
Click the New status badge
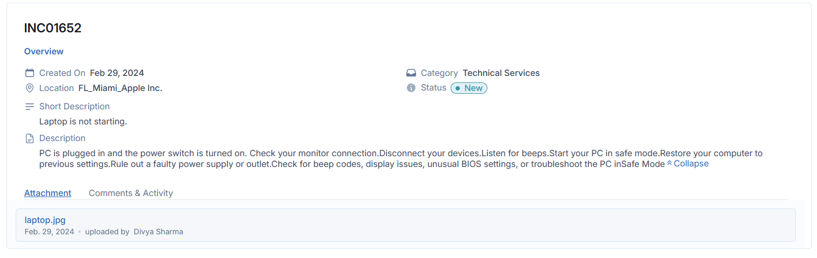(x=469, y=88)
